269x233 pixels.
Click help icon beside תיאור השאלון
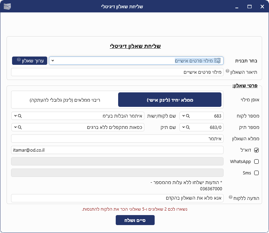(227, 71)
